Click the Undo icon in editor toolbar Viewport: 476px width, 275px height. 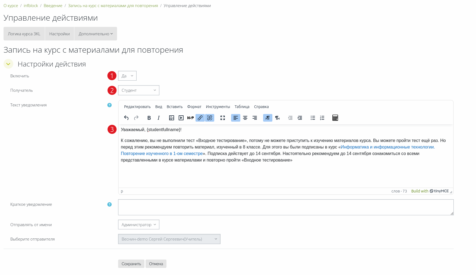[126, 118]
